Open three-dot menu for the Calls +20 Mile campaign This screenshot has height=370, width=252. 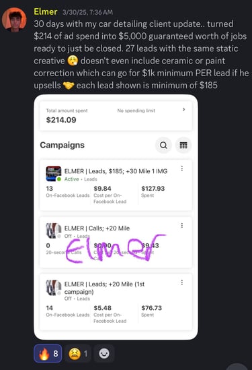point(182,225)
